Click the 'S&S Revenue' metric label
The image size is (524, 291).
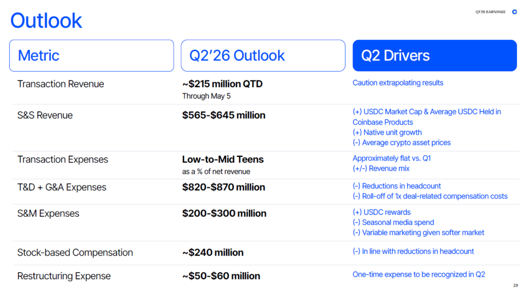coord(45,115)
